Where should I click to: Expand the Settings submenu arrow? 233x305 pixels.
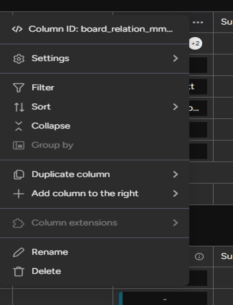[x=175, y=58]
